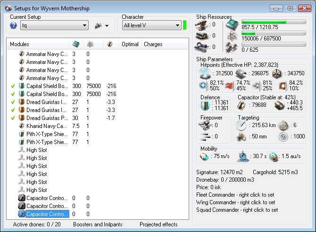Open the help question mark icon
This screenshot has height=232, width=316.
(x=13, y=25)
